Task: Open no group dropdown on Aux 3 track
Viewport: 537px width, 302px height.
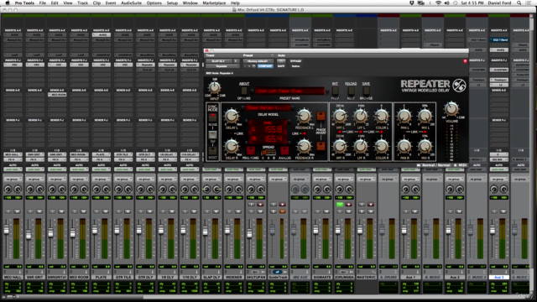Action: tap(498, 179)
